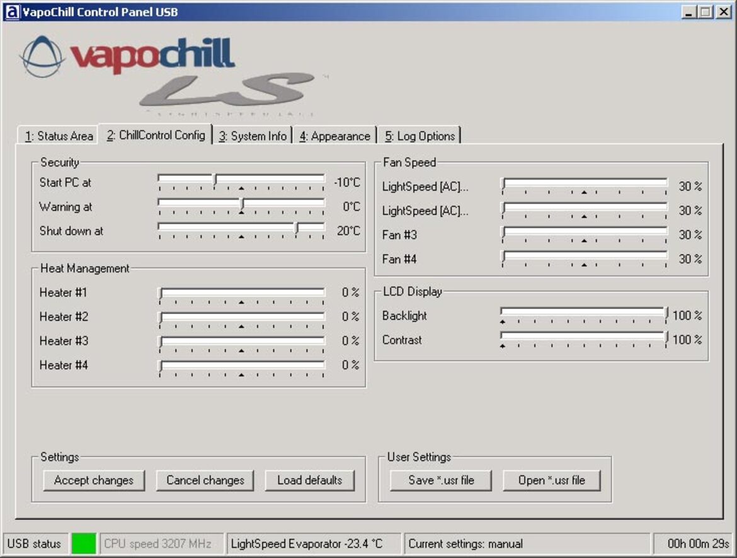The width and height of the screenshot is (737, 558).
Task: Click the first LightSpeed [AC] fan slider
Action: coord(584,183)
